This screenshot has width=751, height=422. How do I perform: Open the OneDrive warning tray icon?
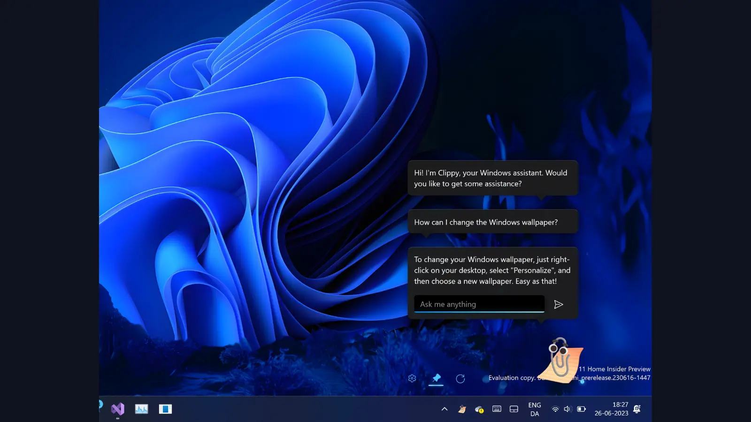(479, 409)
